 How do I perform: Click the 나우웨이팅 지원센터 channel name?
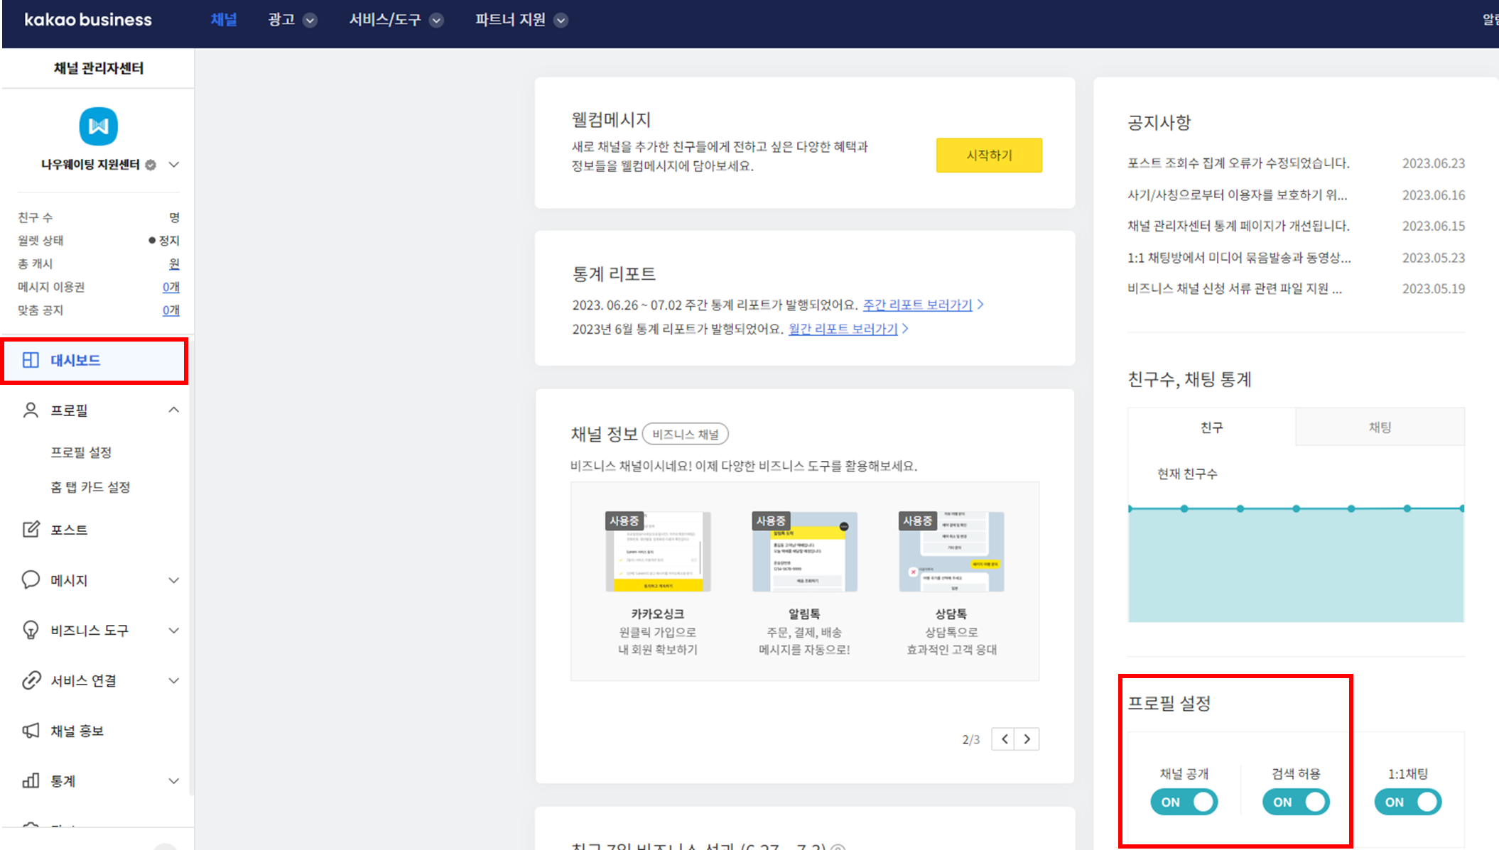pyautogui.click(x=90, y=165)
